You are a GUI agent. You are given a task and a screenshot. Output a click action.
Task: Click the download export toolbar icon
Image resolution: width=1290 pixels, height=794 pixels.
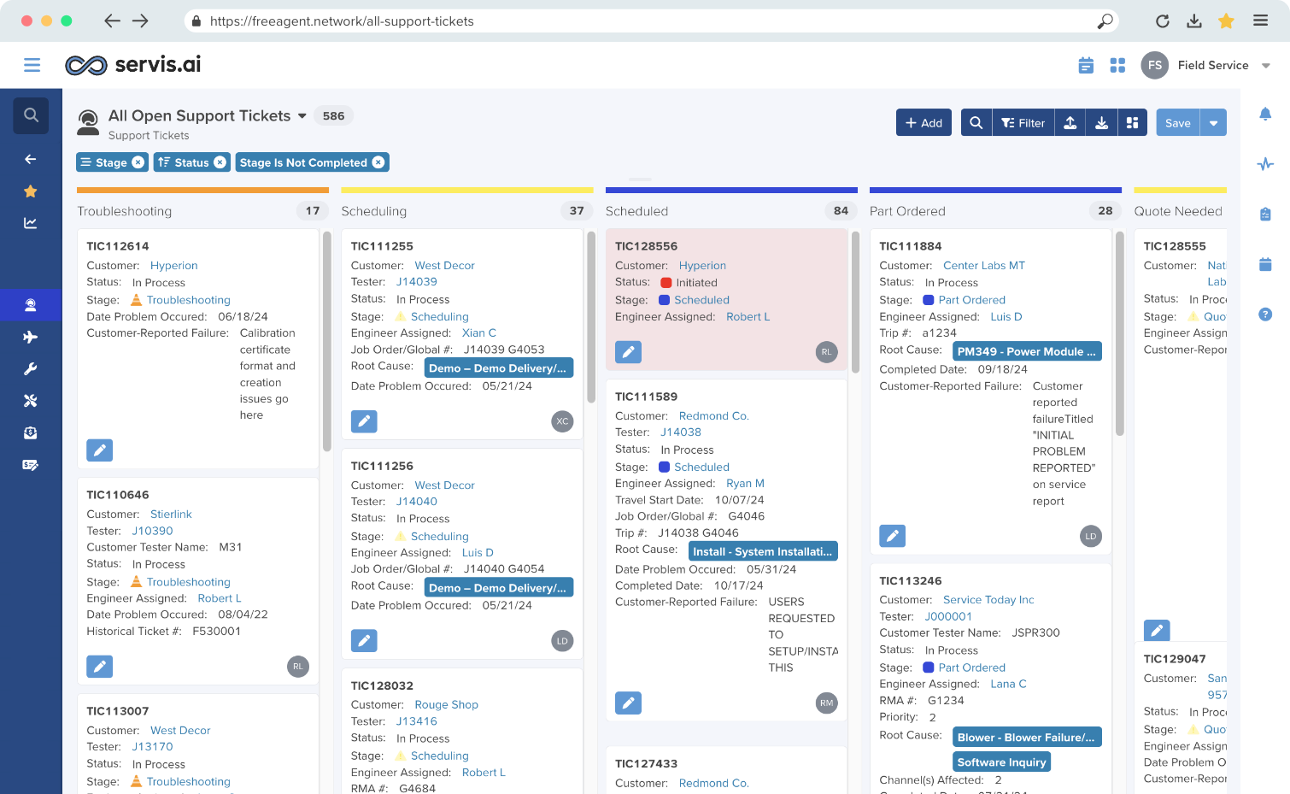[x=1102, y=122]
